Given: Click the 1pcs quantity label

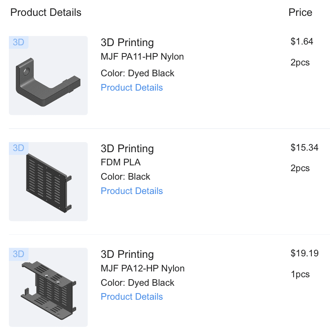Looking at the screenshot, I should click(300, 275).
